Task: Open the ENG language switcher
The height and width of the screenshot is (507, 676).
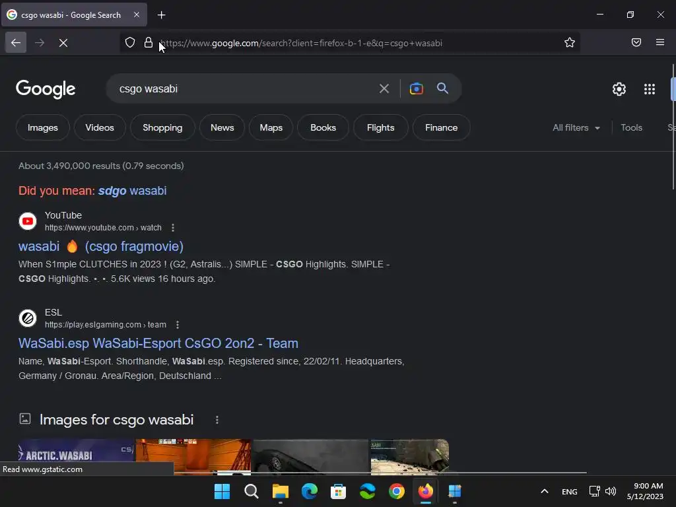Action: [570, 491]
